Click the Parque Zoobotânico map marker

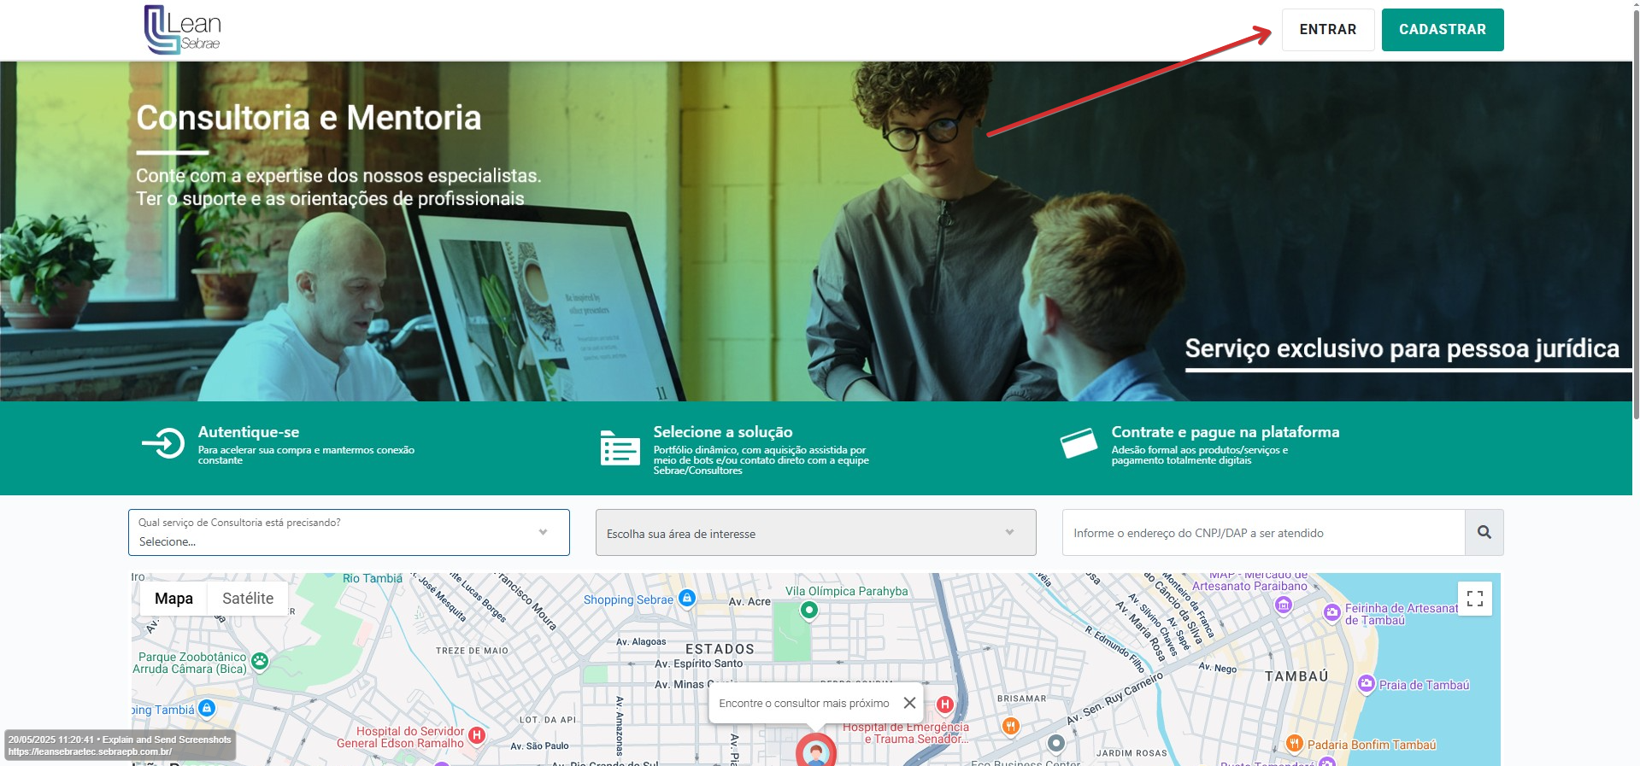tap(260, 661)
